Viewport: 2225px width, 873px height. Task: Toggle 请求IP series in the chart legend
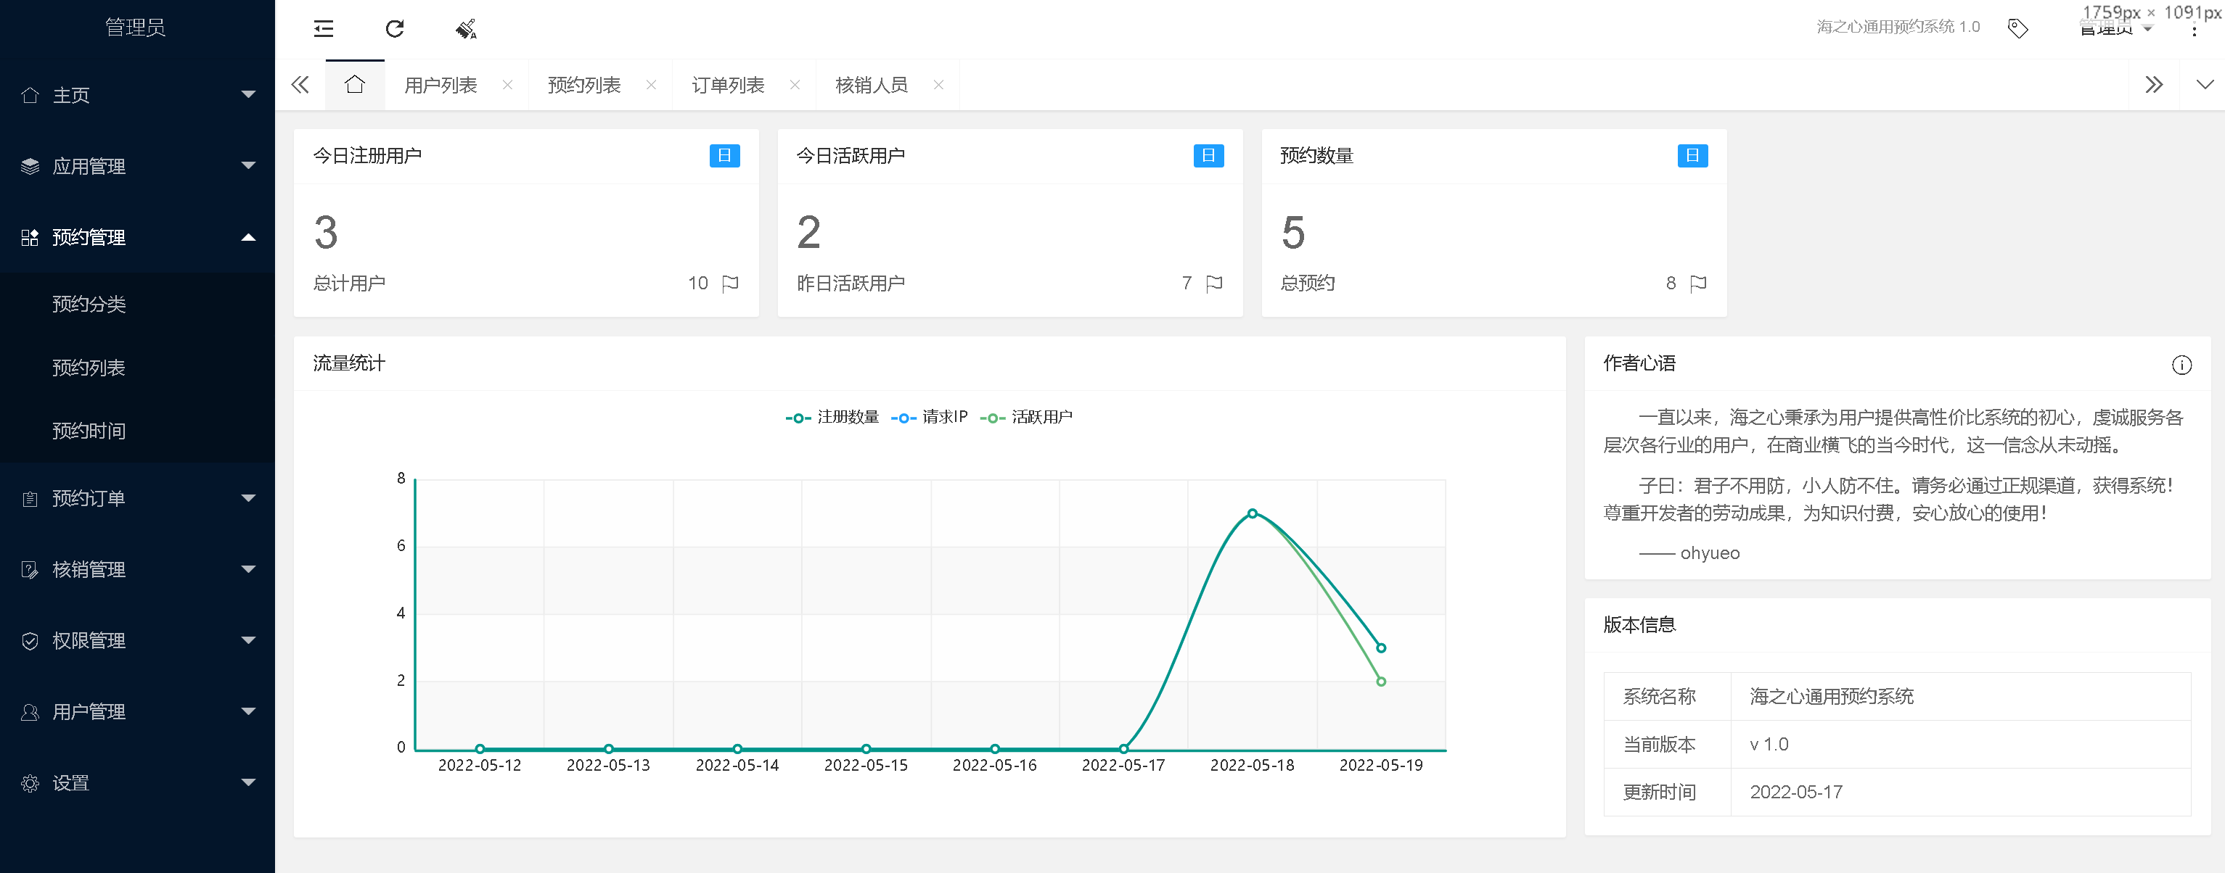[930, 418]
